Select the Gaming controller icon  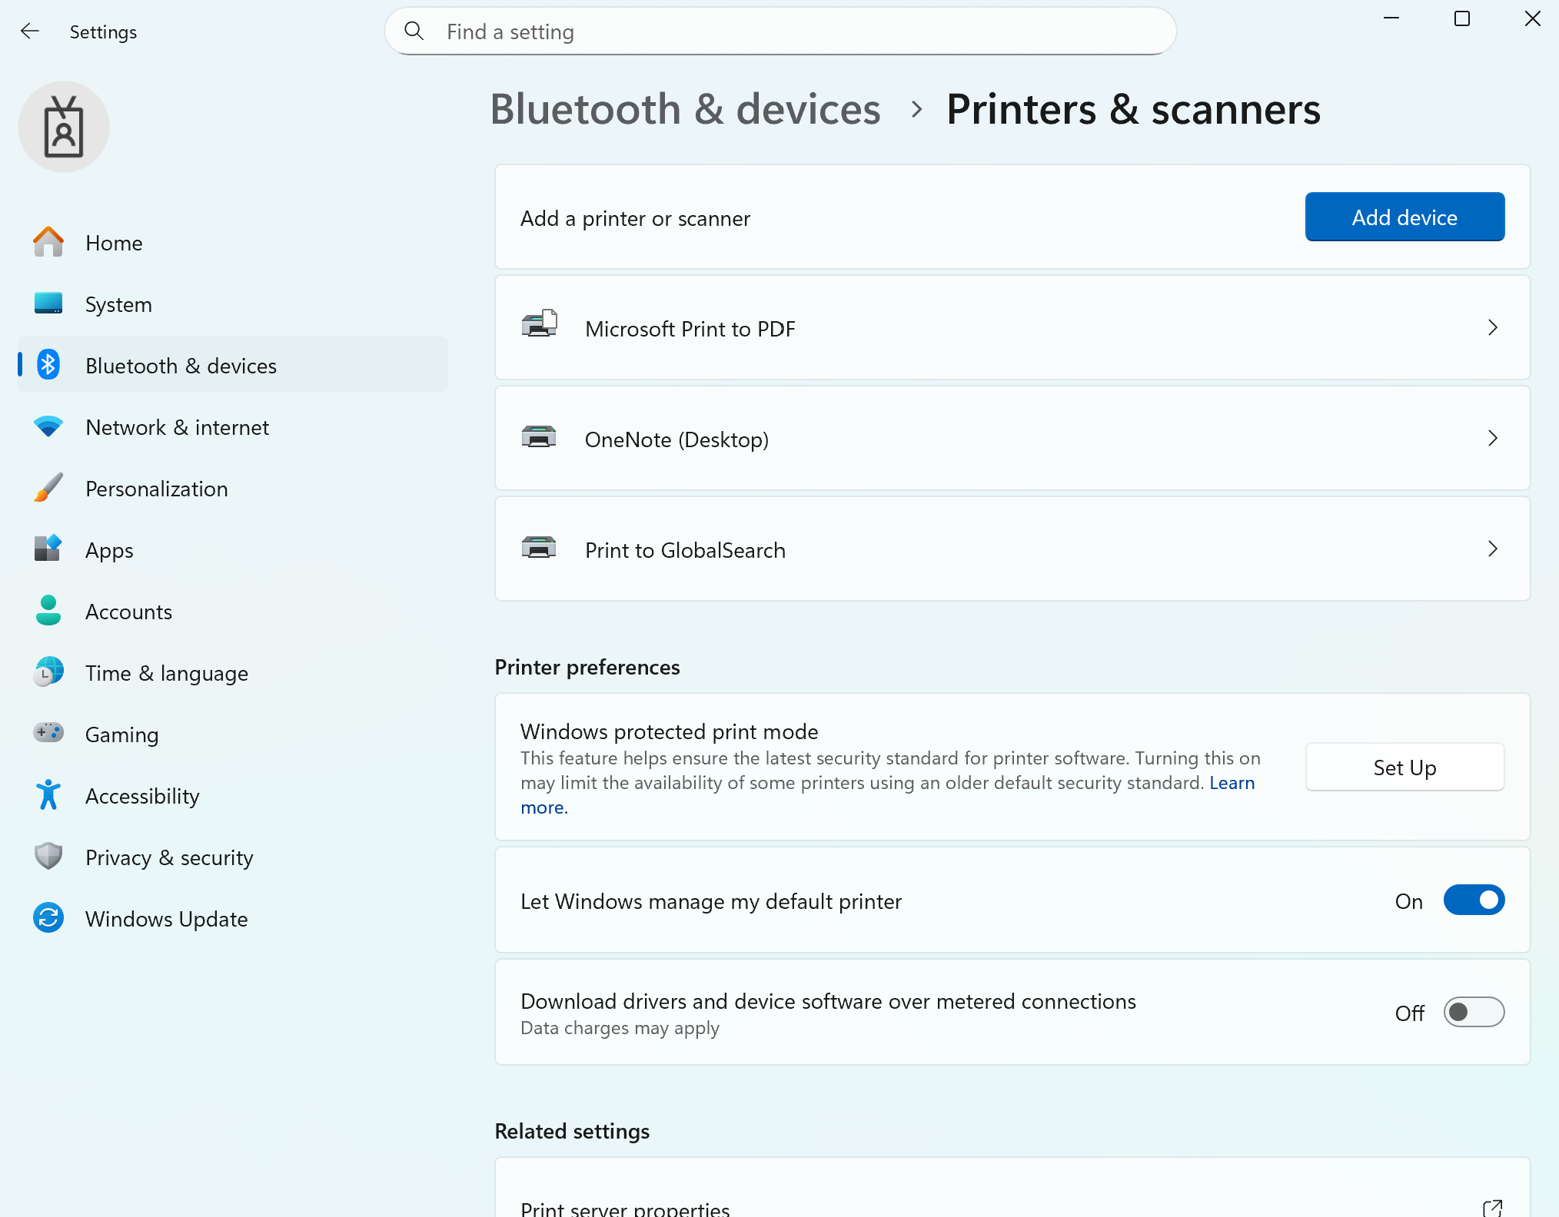[48, 734]
